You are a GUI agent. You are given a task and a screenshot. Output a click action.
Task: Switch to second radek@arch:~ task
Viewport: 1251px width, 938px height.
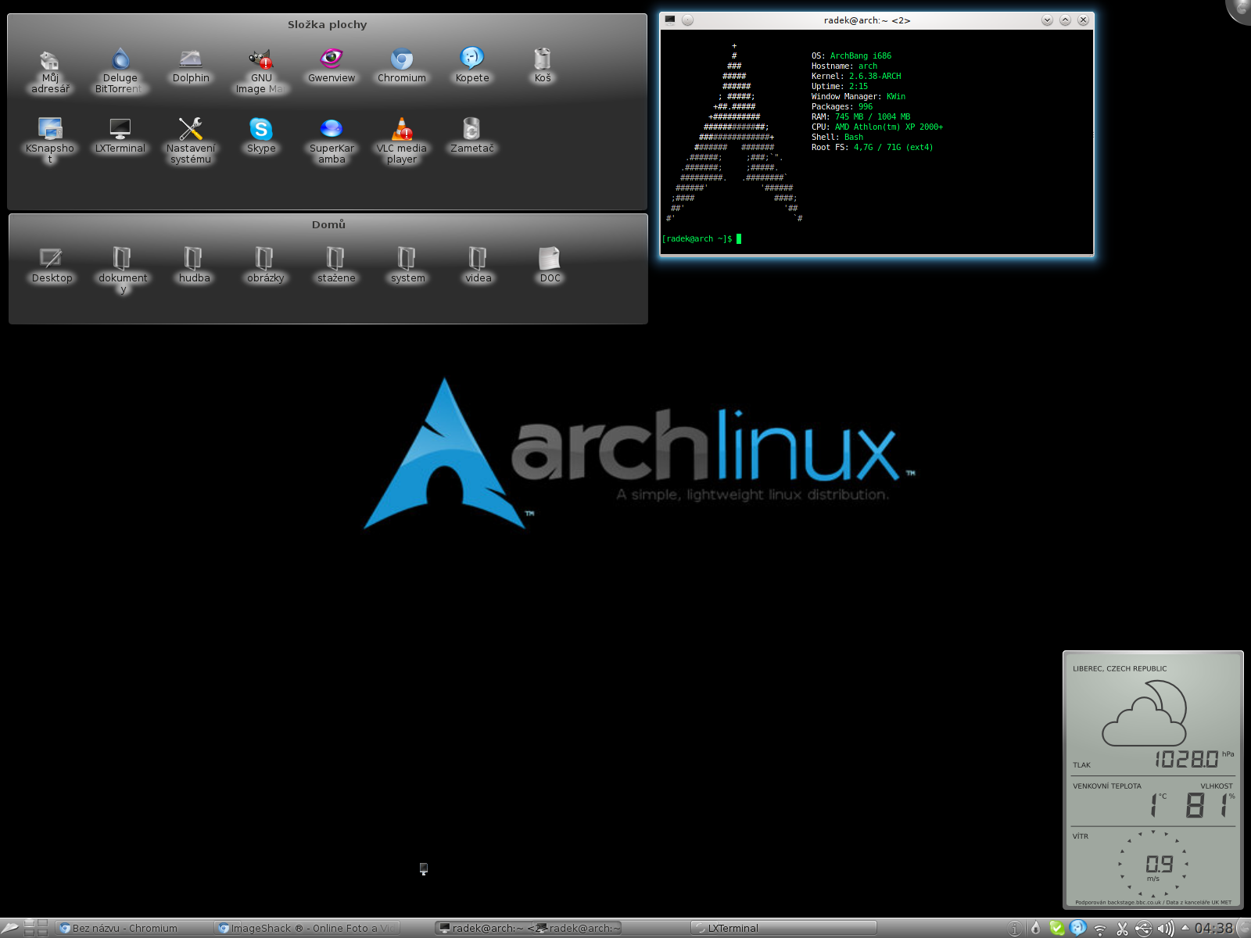(x=577, y=928)
